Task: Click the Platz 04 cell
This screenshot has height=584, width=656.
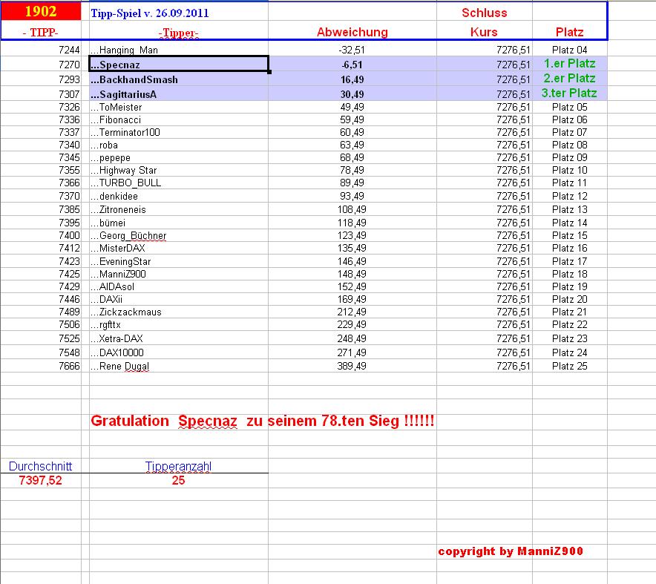Action: coord(569,50)
